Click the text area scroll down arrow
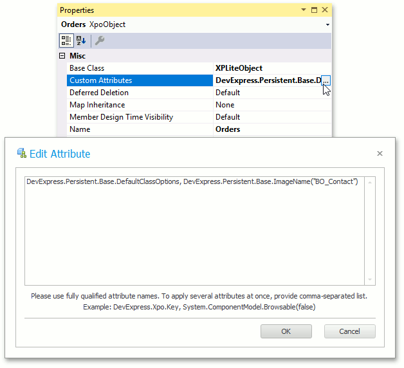This screenshot has height=368, width=404. point(370,280)
